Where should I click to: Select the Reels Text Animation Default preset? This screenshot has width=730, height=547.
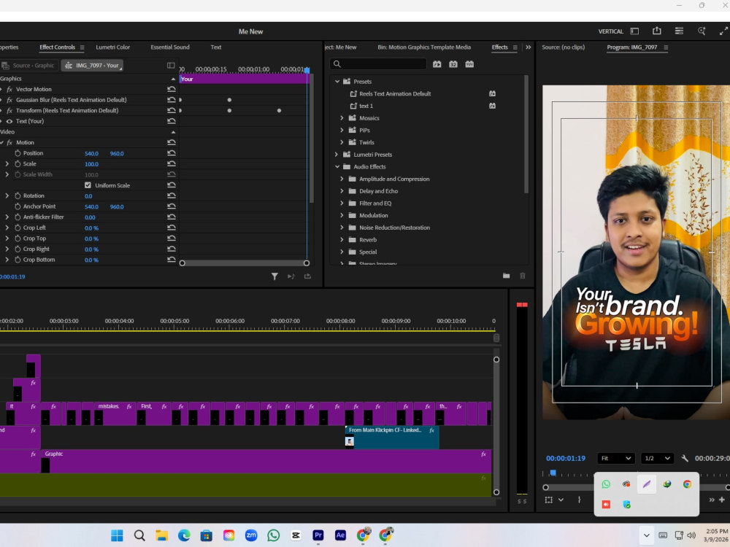point(395,93)
